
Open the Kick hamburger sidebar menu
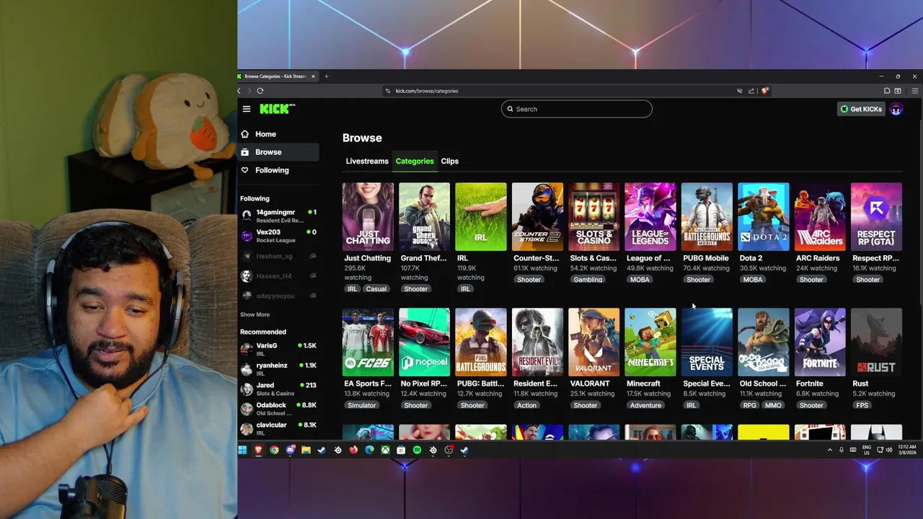247,109
